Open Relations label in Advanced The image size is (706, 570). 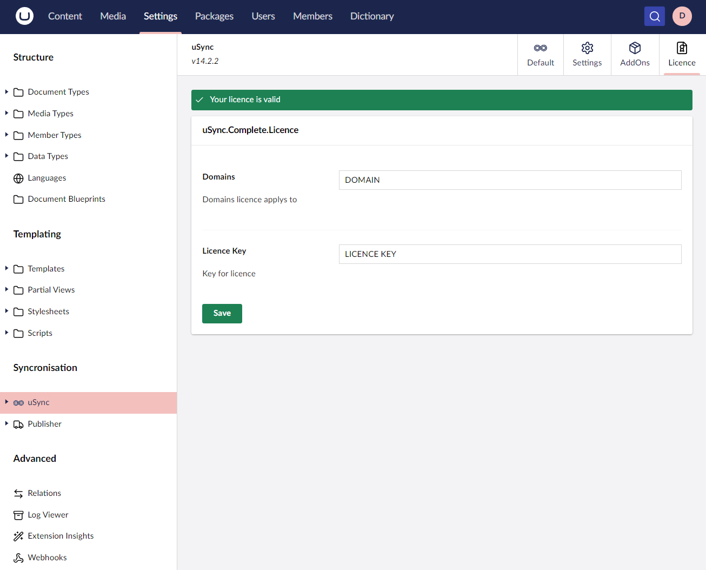(44, 493)
